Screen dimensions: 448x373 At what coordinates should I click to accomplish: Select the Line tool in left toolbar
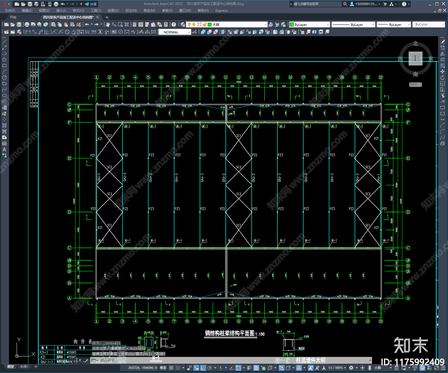[x=4, y=41]
